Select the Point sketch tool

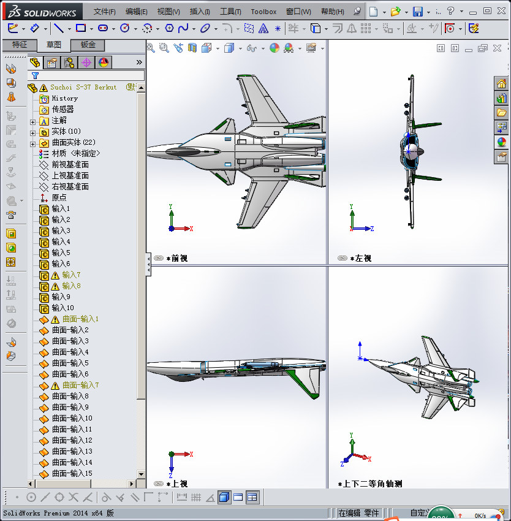click(x=278, y=29)
